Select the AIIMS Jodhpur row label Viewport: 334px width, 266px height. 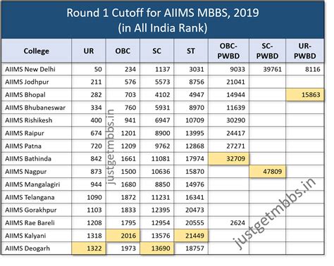click(x=27, y=82)
